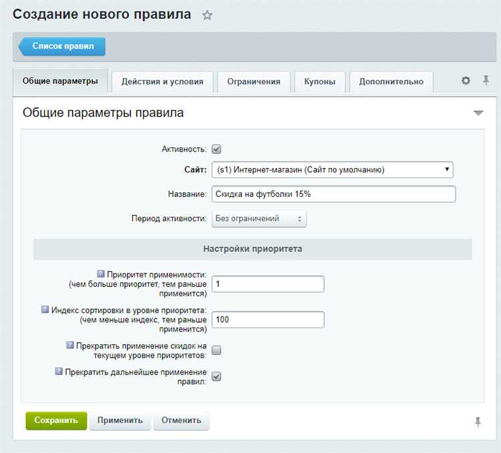Click the Настройки приоритета heading
Screen dimensions: 501x453
pyautogui.click(x=253, y=249)
